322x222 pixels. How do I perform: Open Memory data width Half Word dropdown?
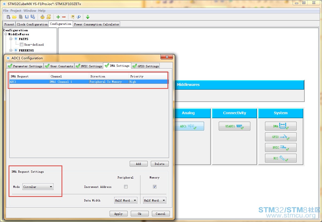[155, 200]
